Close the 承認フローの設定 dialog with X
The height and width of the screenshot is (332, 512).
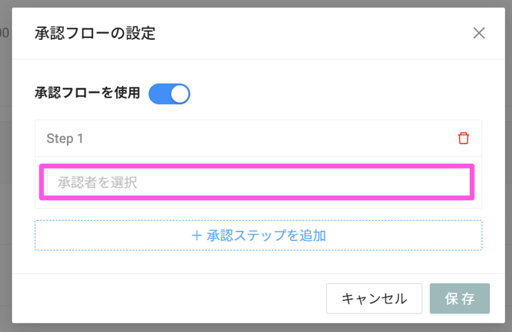point(479,33)
